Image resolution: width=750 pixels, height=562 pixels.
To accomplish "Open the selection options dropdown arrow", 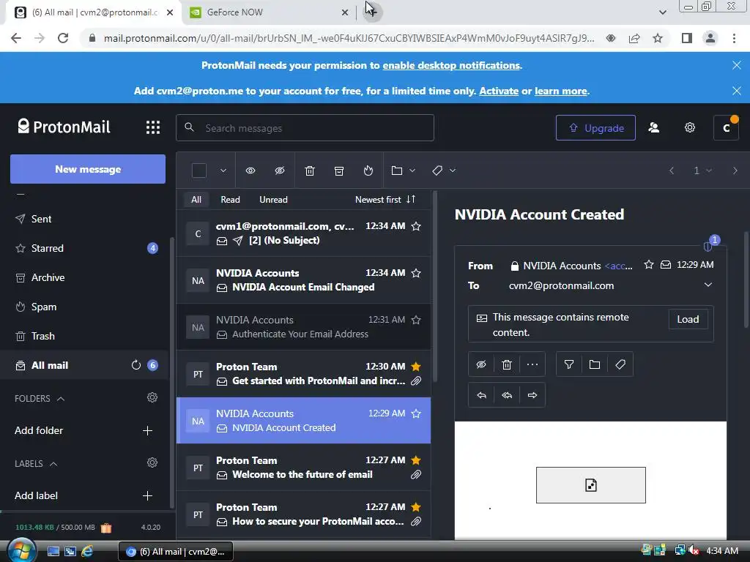I will pyautogui.click(x=223, y=171).
